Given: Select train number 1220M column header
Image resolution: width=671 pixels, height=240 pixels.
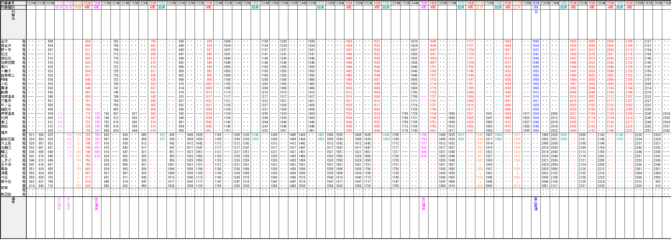Looking at the screenshot, I should (x=31, y=3).
